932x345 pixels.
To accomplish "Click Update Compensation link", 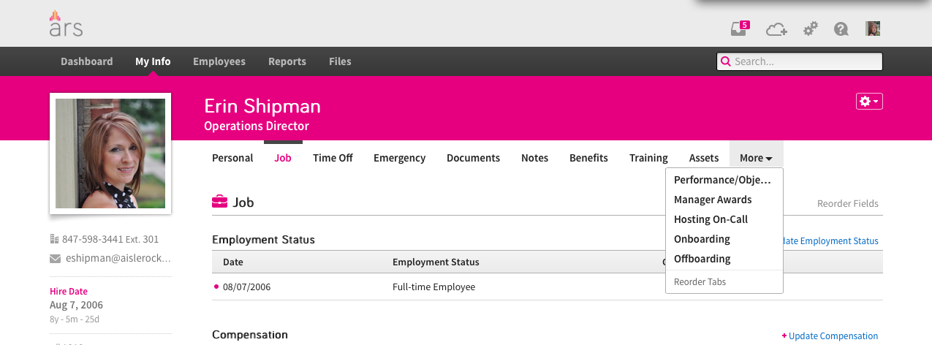I will point(833,336).
